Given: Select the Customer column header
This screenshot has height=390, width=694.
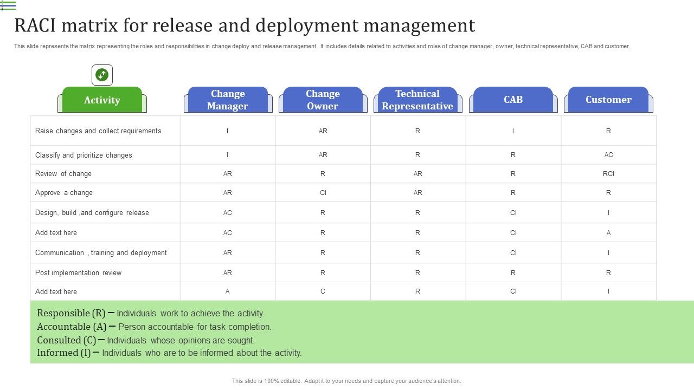Looking at the screenshot, I should click(x=608, y=100).
